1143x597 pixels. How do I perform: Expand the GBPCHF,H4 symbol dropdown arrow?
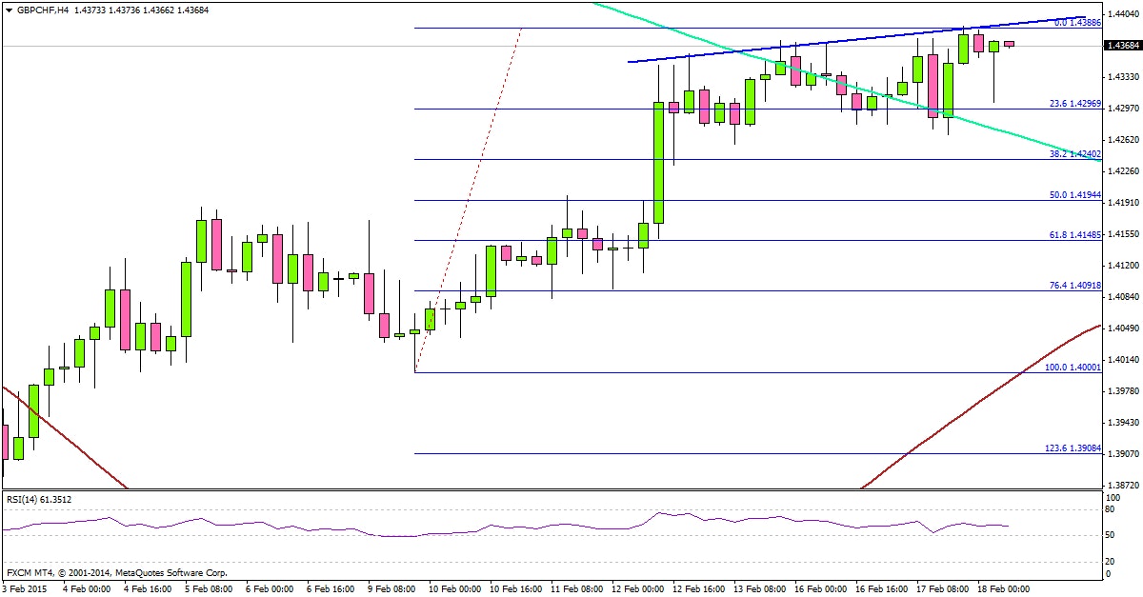click(10, 10)
